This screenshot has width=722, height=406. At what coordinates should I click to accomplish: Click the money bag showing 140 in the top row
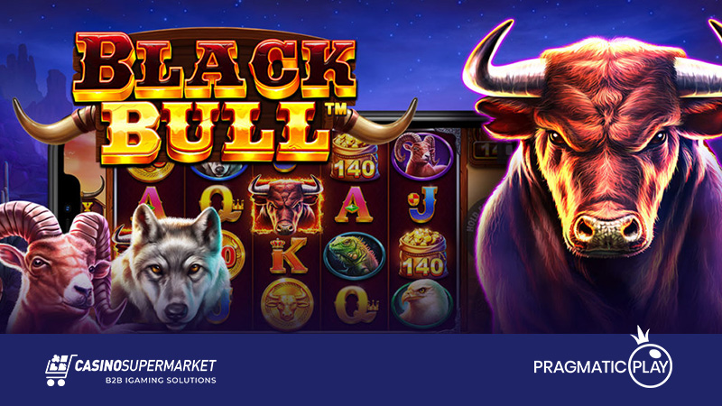tap(355, 157)
